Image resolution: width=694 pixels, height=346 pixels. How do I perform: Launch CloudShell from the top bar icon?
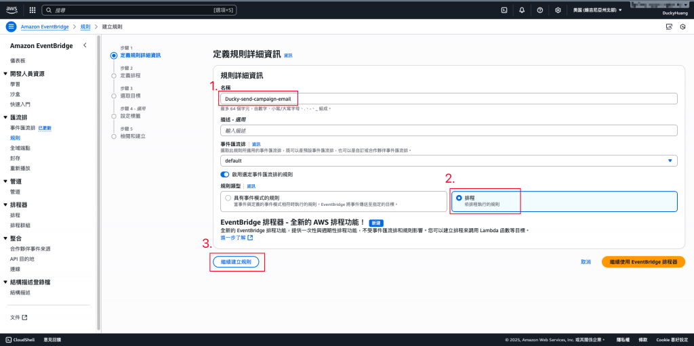(504, 9)
